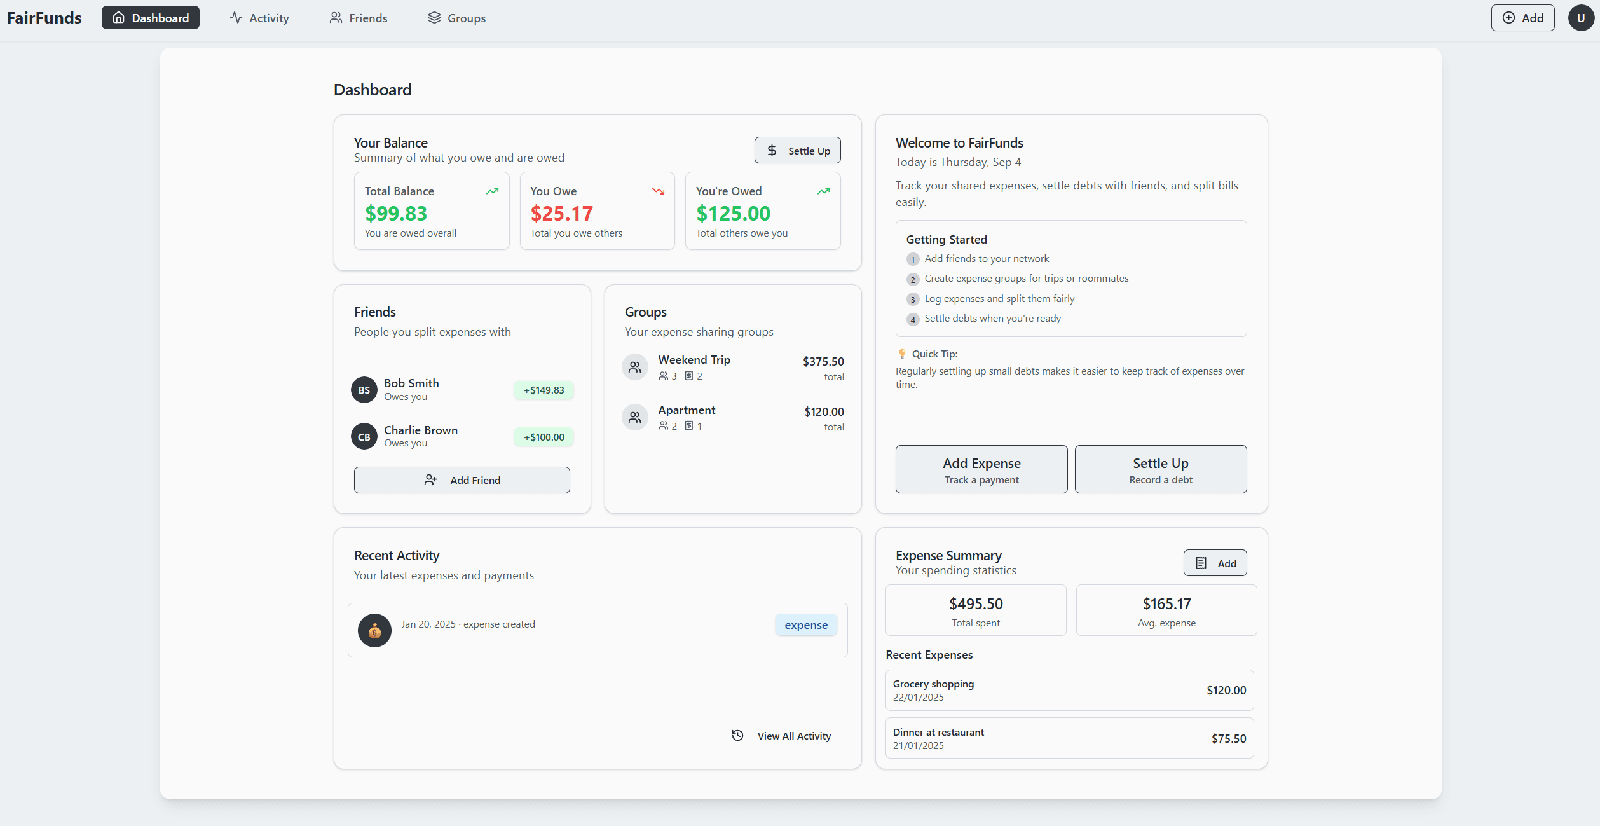Click Bob Smith's BS avatar
1600x826 pixels.
pyautogui.click(x=364, y=390)
